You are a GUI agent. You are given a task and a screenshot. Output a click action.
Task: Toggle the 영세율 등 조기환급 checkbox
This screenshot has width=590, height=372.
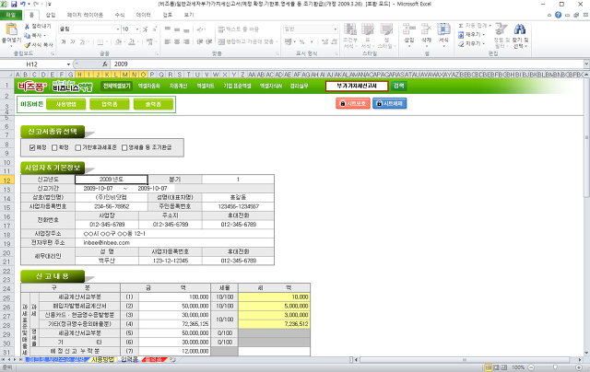[124, 147]
